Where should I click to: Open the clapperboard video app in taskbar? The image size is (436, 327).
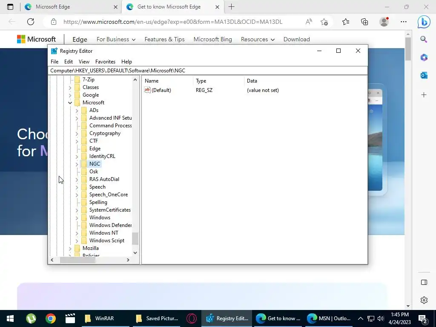pos(70,318)
